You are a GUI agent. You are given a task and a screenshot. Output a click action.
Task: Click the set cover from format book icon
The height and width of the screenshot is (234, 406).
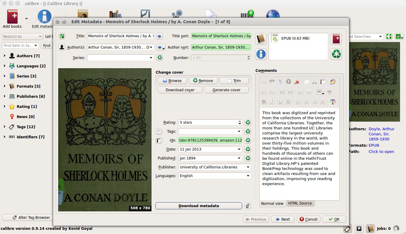click(261, 39)
